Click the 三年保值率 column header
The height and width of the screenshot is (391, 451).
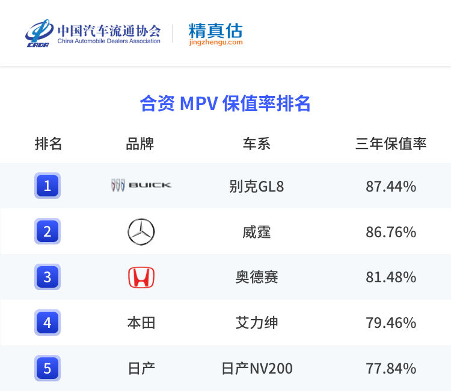[391, 144]
